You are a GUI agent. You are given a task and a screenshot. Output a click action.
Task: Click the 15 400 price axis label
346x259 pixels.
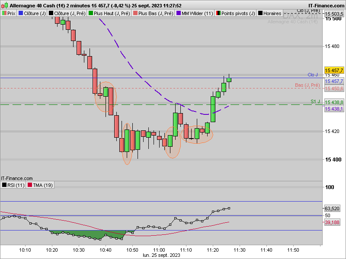point(333,159)
